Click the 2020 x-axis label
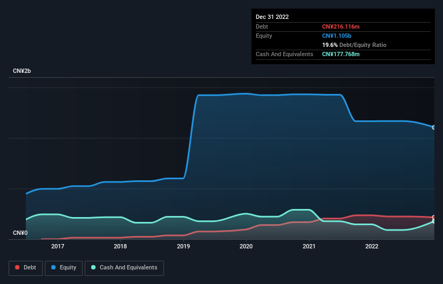 coord(246,246)
